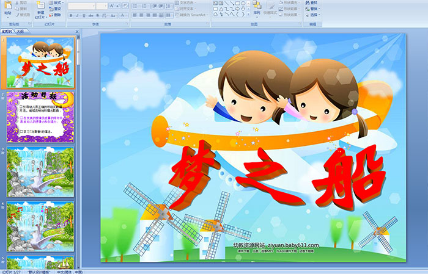Click the Reset (重设) slide button
The height and width of the screenshot is (274, 428).
(55, 9)
